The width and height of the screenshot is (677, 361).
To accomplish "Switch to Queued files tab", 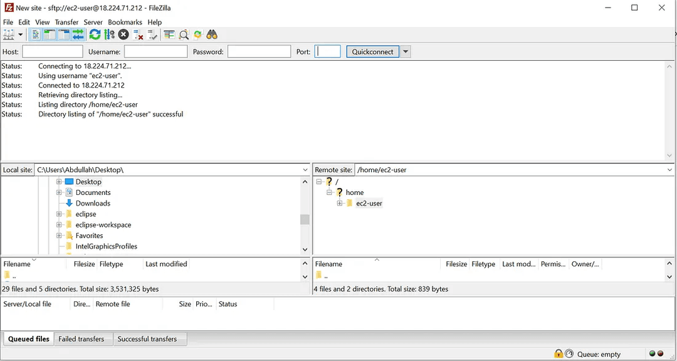I will 28,339.
